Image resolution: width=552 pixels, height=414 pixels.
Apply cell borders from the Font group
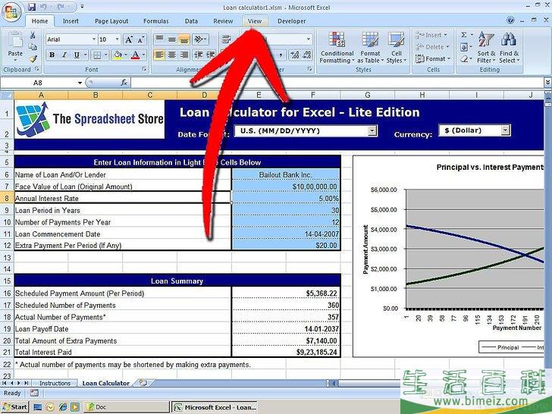[x=97, y=55]
